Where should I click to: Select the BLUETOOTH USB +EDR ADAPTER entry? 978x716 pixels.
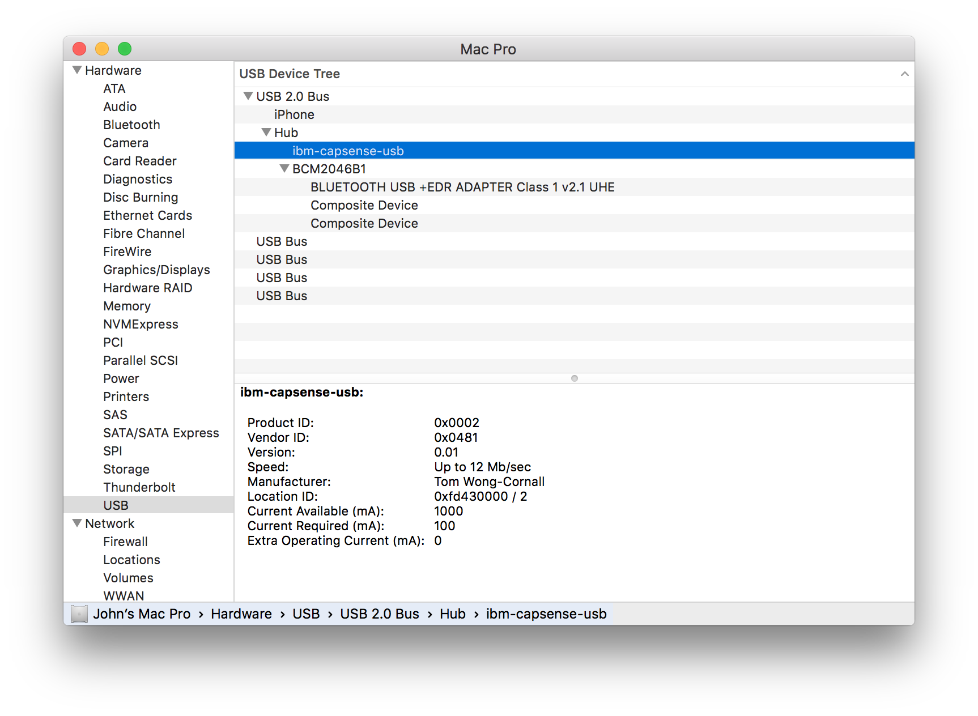pos(462,186)
